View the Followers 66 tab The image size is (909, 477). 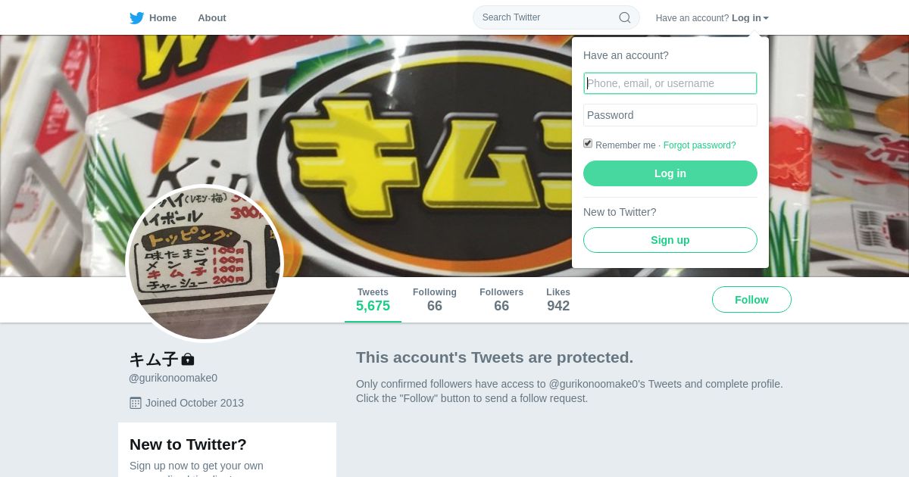501,300
